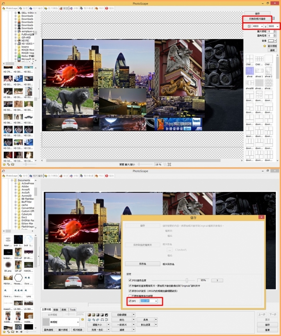Open the background color dropdown arrow
281x336 pixels.
coord(276,41)
